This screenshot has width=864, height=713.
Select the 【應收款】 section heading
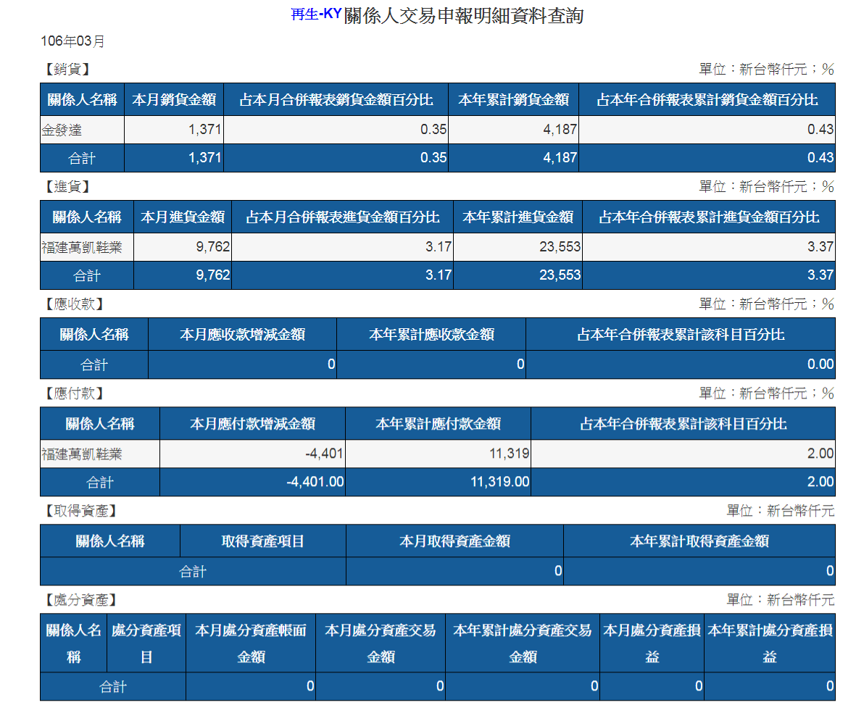click(75, 304)
